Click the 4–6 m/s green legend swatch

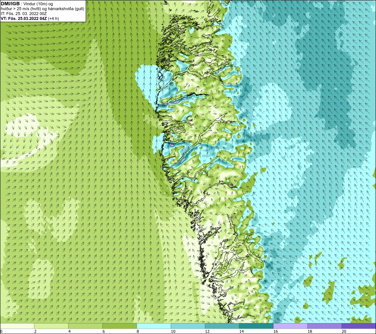click(85, 326)
